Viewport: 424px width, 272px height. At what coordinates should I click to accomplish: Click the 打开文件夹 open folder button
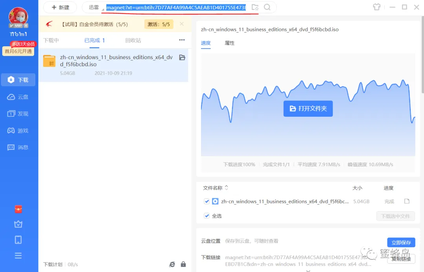pos(308,109)
